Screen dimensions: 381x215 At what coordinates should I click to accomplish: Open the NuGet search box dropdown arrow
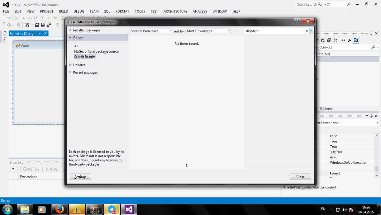[x=311, y=31]
